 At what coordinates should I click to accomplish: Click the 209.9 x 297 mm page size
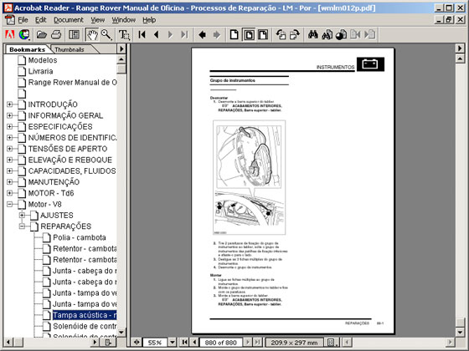(x=294, y=343)
